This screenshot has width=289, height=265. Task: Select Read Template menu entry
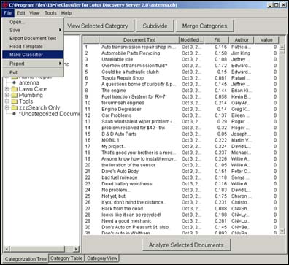click(x=33, y=46)
